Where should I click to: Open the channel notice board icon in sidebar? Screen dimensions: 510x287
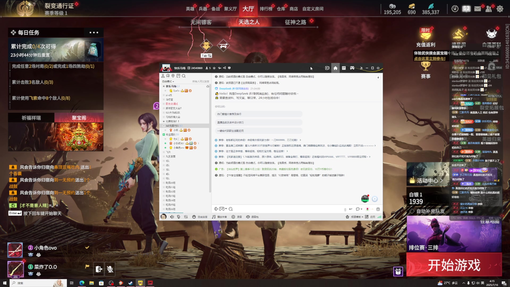click(x=178, y=76)
